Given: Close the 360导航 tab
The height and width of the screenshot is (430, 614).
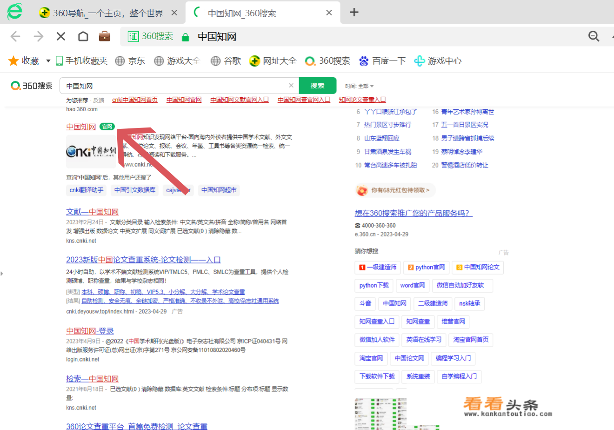Looking at the screenshot, I should tap(174, 13).
